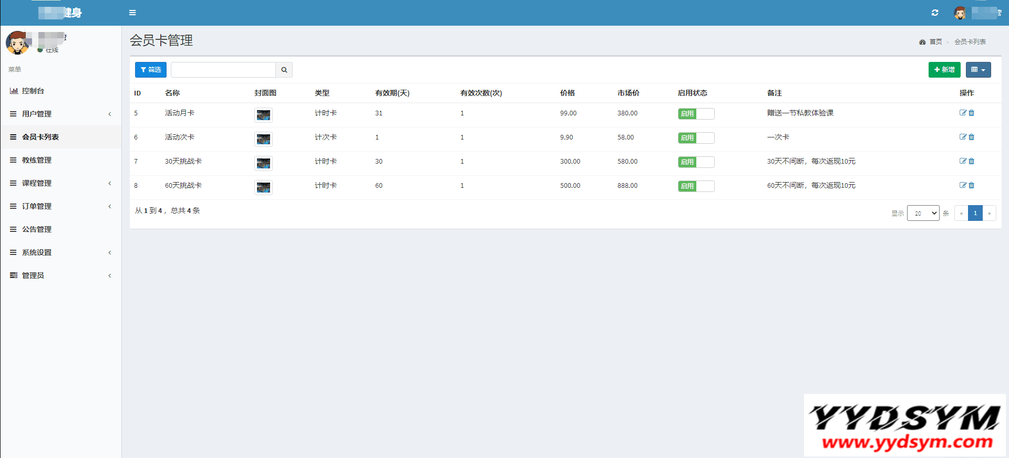Click the refresh icon in header
This screenshot has width=1009, height=458.
[x=935, y=13]
